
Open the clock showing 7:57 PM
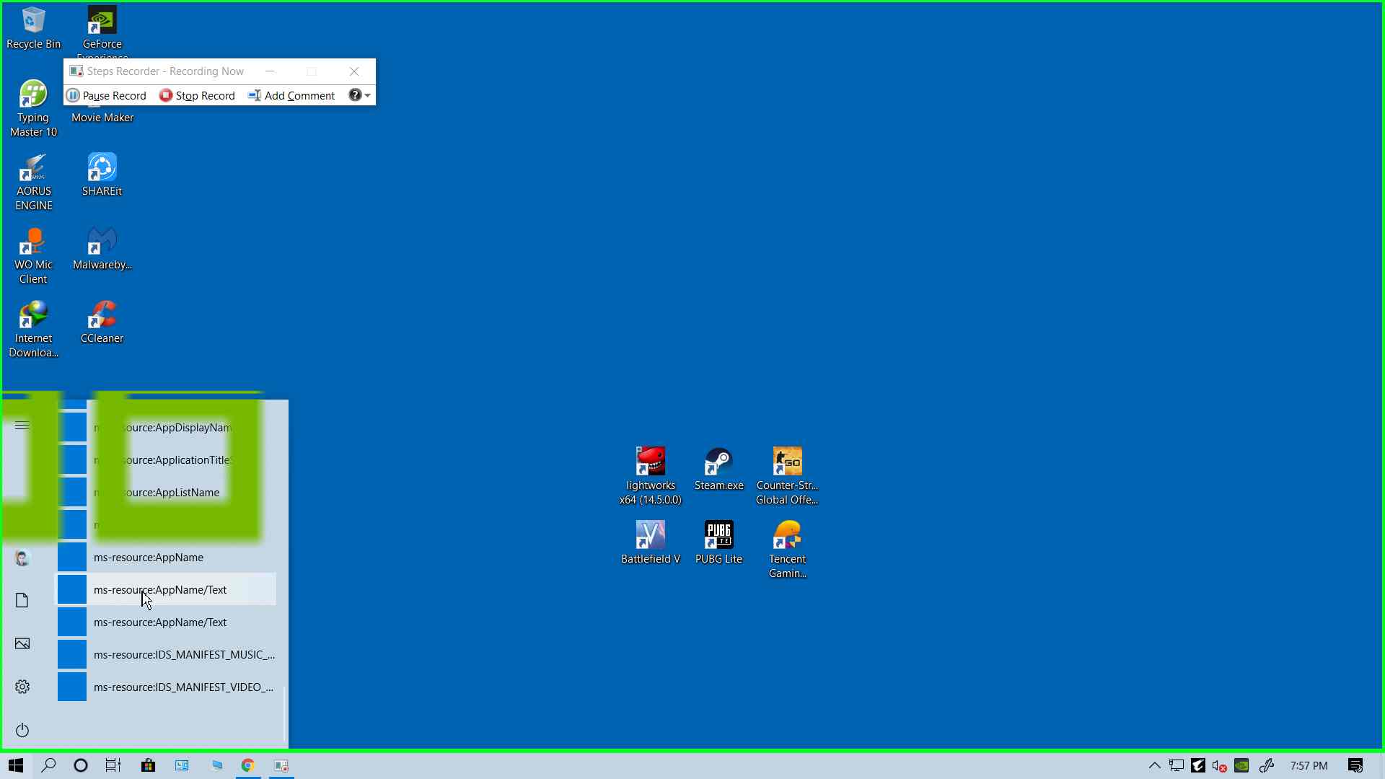coord(1309,765)
